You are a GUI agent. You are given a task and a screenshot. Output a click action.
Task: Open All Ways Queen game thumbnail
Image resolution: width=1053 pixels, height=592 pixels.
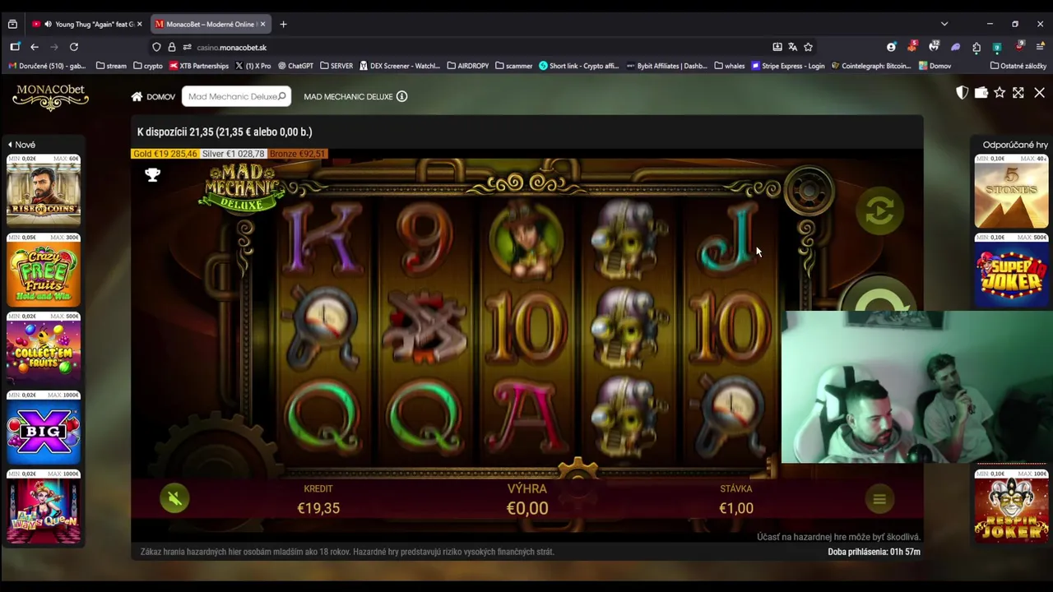click(44, 506)
